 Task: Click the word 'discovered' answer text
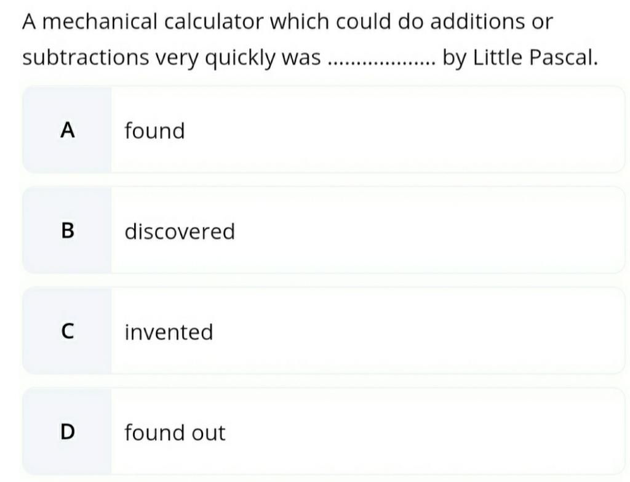coord(180,231)
